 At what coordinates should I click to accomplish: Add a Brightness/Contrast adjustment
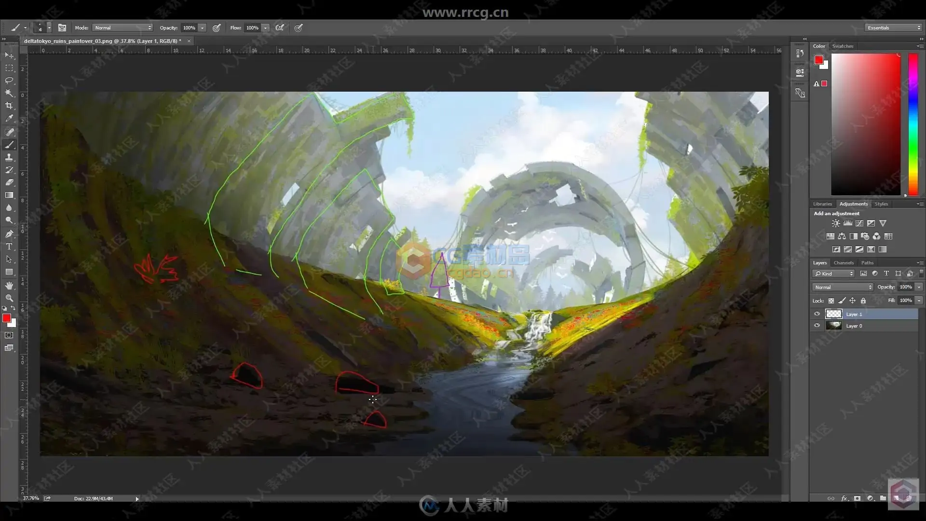[x=836, y=223]
